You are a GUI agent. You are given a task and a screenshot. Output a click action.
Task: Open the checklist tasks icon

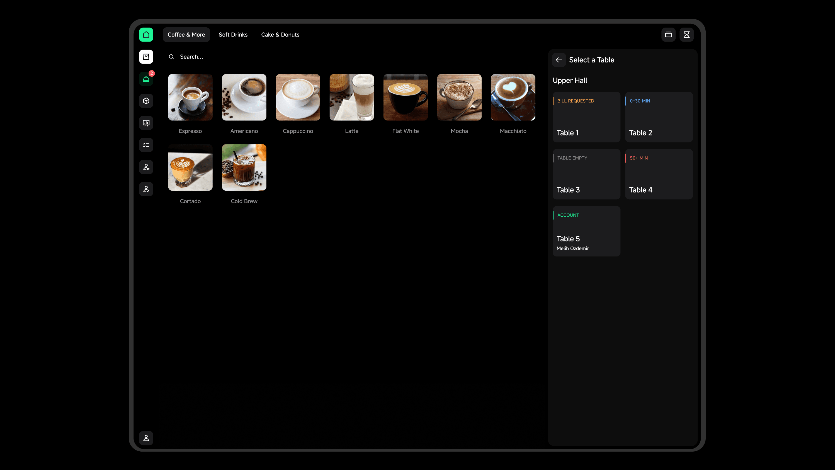click(x=146, y=145)
